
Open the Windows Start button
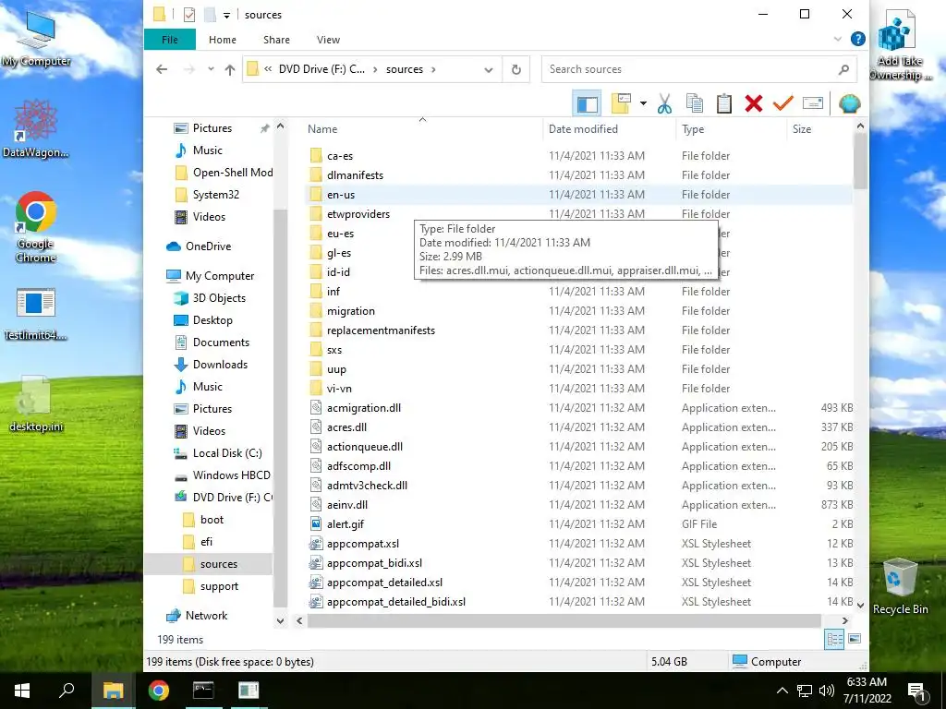(22, 691)
